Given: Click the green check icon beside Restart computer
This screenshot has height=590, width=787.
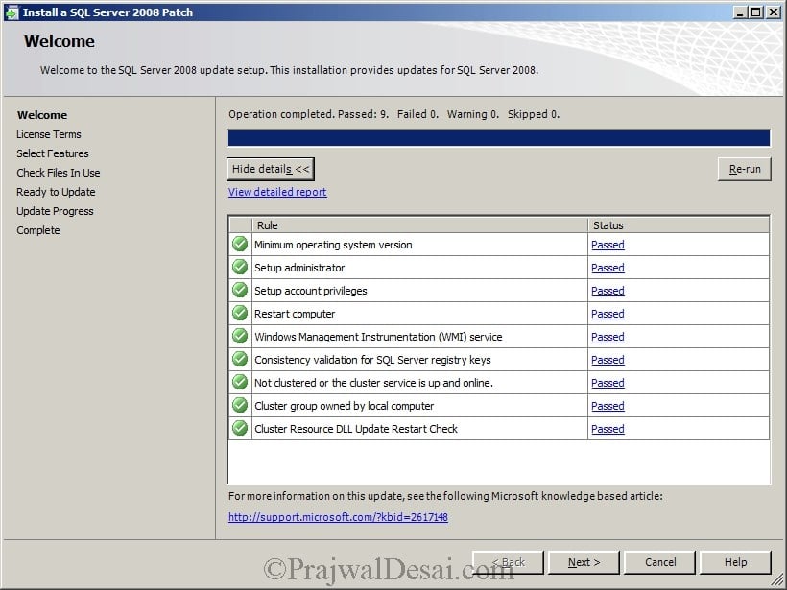Looking at the screenshot, I should [240, 314].
